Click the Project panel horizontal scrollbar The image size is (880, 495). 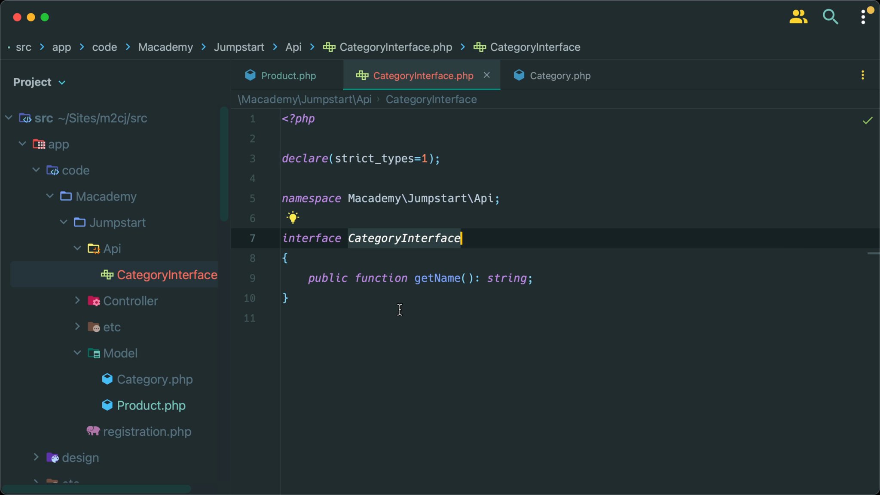tap(97, 489)
